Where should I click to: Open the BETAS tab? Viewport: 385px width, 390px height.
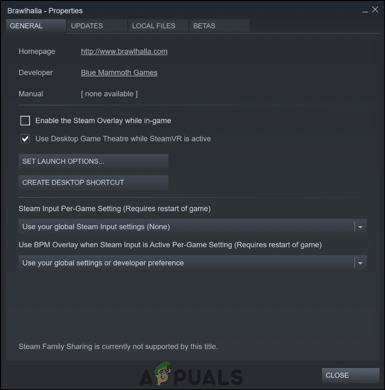point(219,26)
